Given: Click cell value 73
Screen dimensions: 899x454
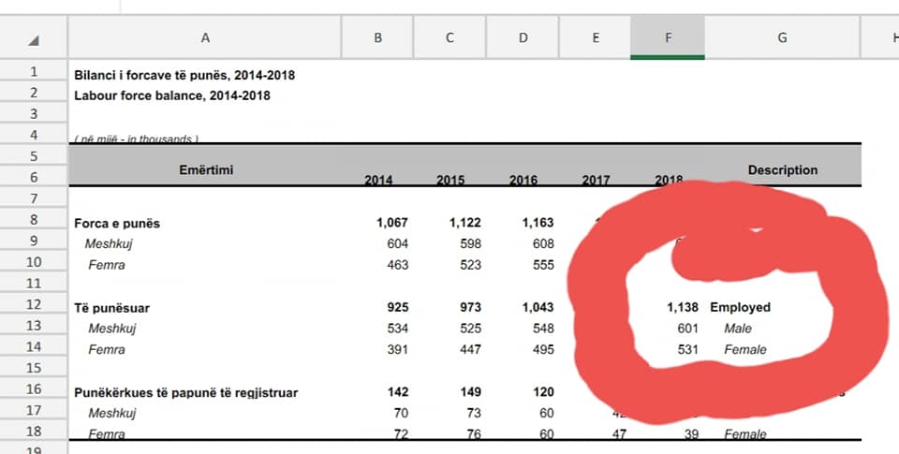Looking at the screenshot, I should (474, 414).
